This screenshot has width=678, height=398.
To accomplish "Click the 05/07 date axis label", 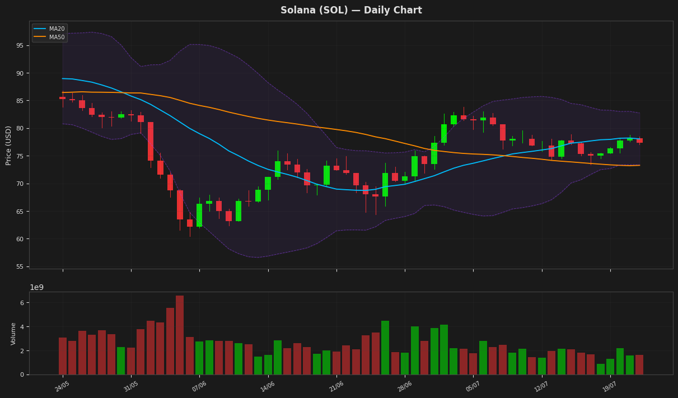I will 473,386.
